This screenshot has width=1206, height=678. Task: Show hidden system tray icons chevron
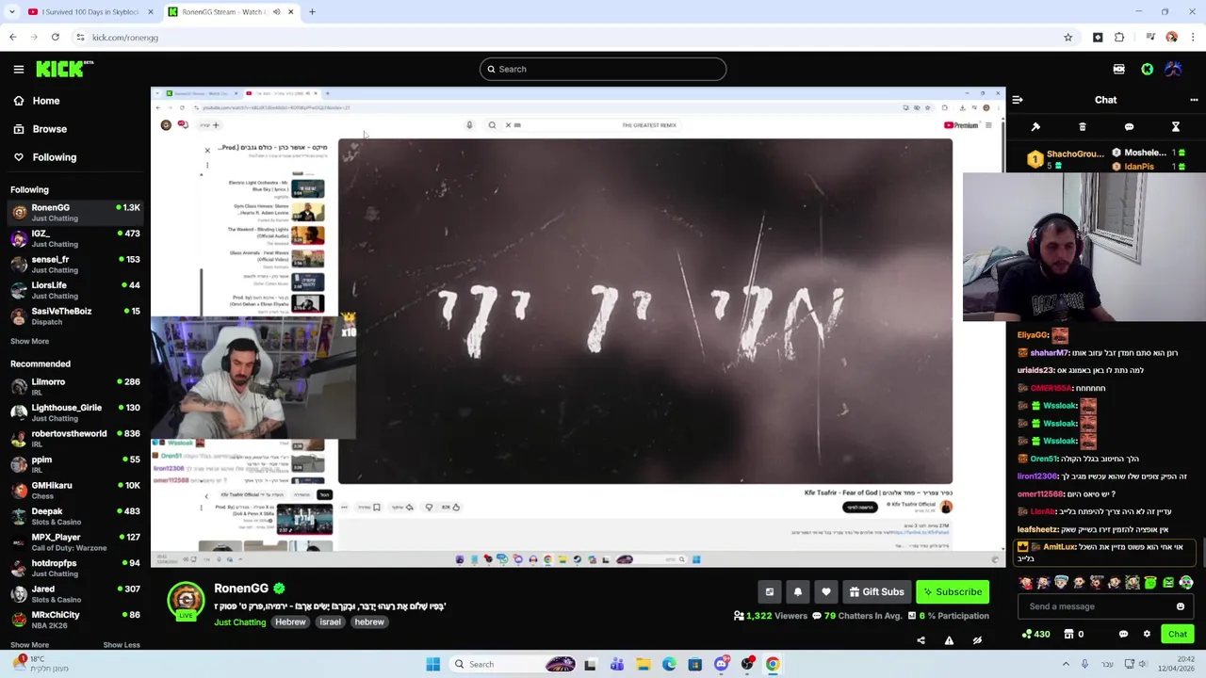(x=1067, y=664)
